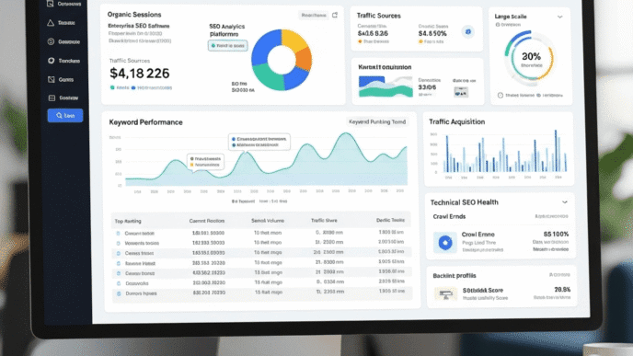
Task: Click the $4,18 226 value in Organic Sessions
Action: tap(140, 74)
